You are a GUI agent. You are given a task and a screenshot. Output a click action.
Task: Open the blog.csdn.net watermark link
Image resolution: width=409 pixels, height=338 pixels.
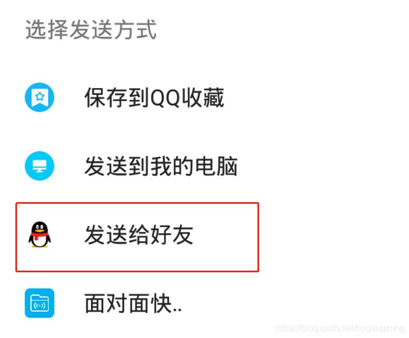(x=340, y=328)
